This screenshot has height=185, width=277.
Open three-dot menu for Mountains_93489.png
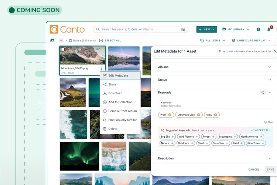click(x=102, y=68)
